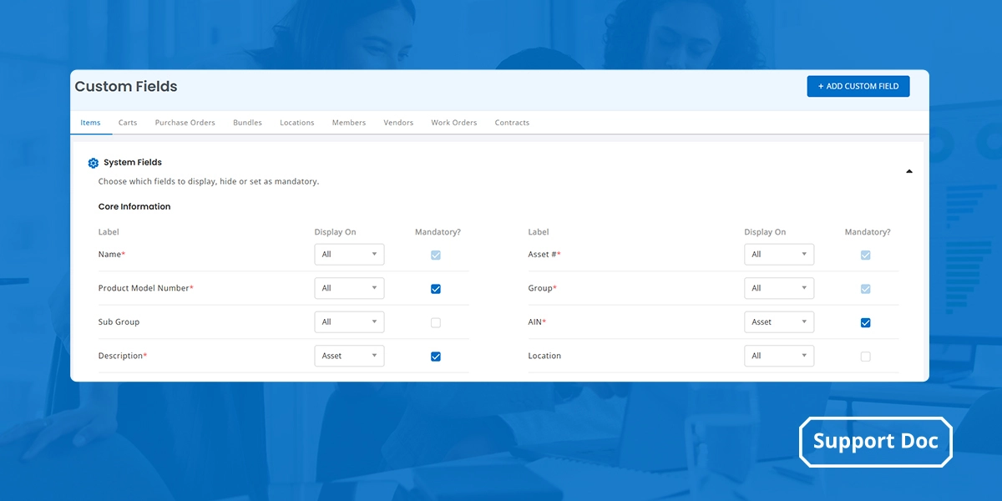Open Display On dropdown for Description
This screenshot has height=501, width=1002.
click(349, 356)
